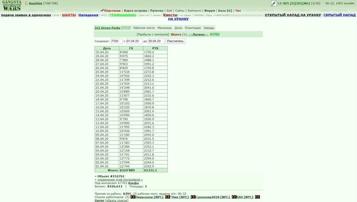Click the Дата column header
The width and height of the screenshot is (357, 202).
(107, 48)
